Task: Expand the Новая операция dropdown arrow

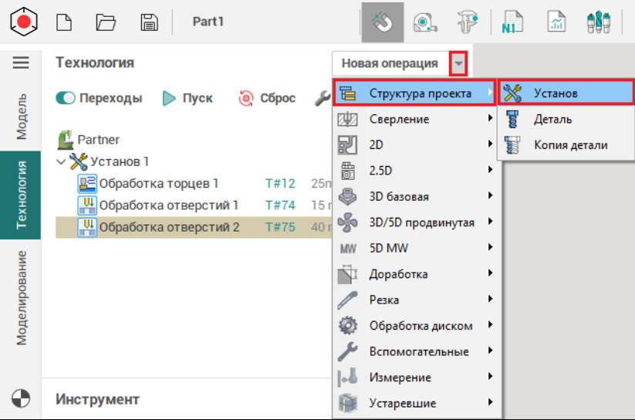Action: 459,63
